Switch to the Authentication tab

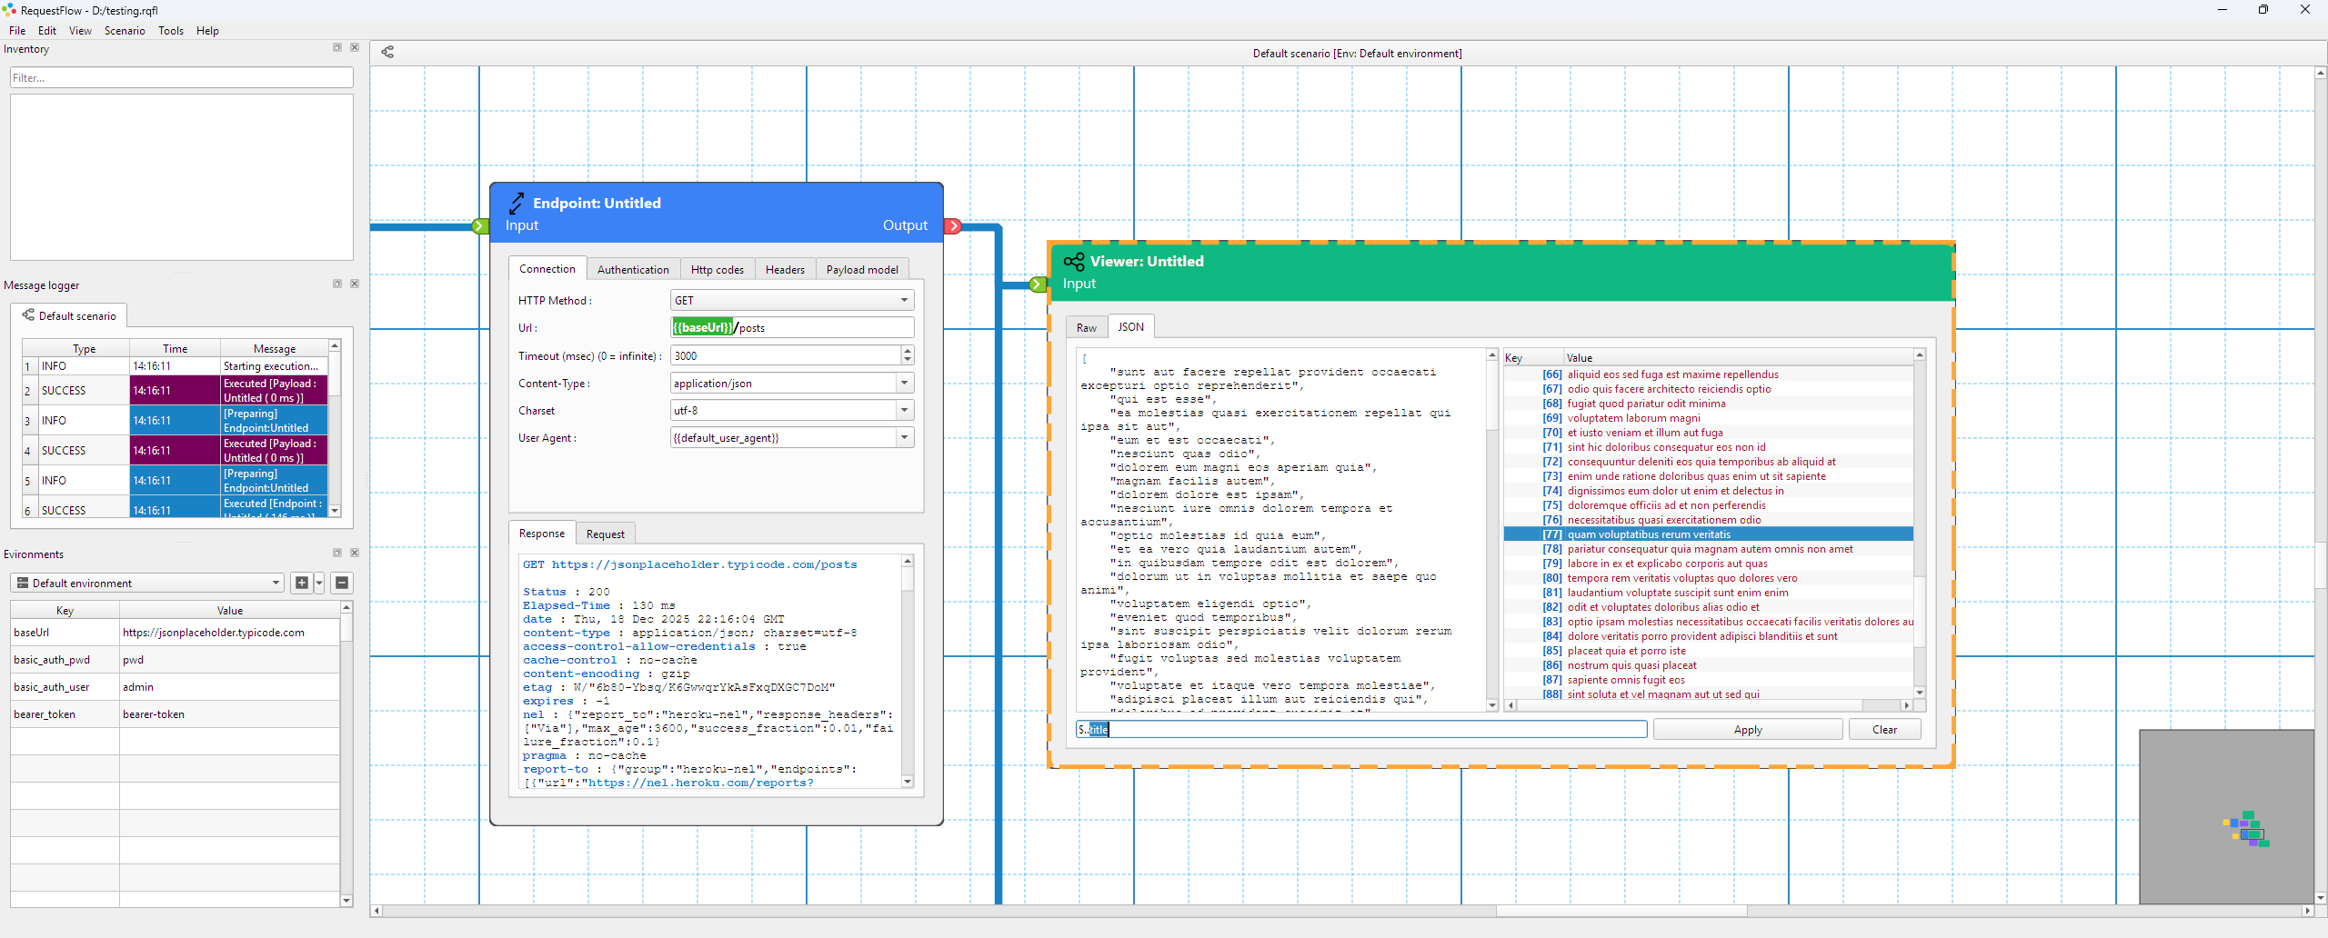632,270
